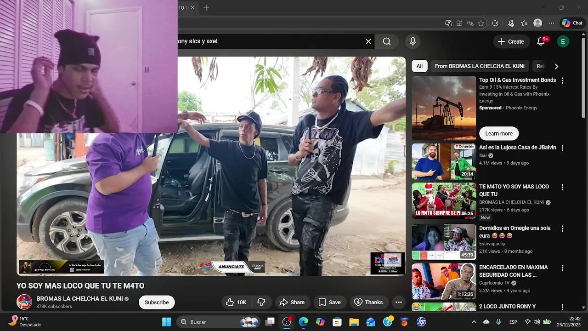The image size is (588, 331).
Task: Click the Create button
Action: tap(510, 41)
